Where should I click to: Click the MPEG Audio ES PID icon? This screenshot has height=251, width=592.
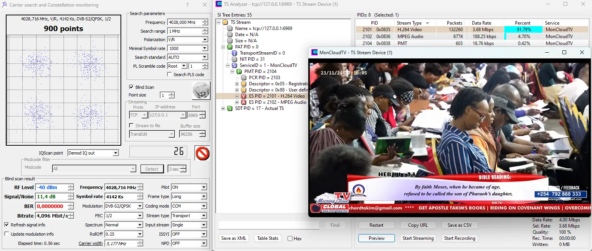tap(244, 102)
